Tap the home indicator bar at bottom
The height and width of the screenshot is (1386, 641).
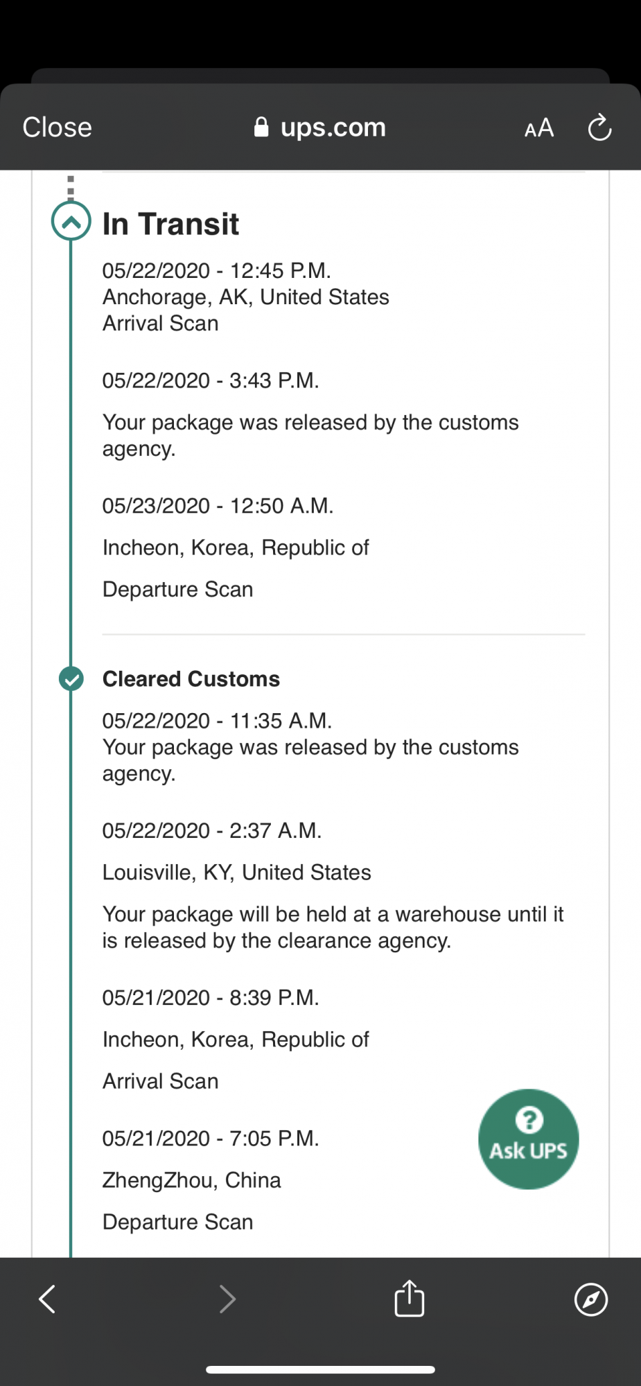[320, 1369]
